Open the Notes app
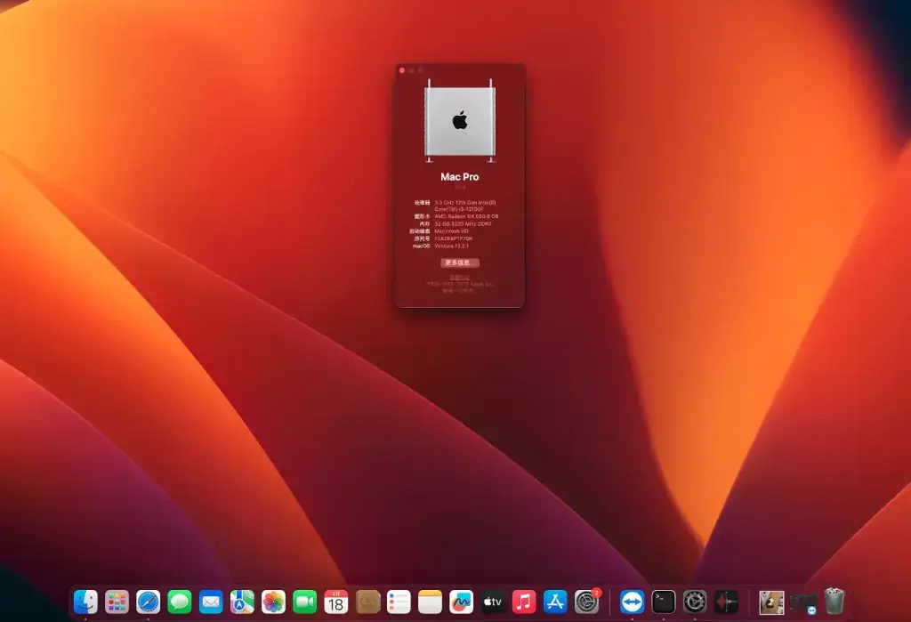 [431, 602]
